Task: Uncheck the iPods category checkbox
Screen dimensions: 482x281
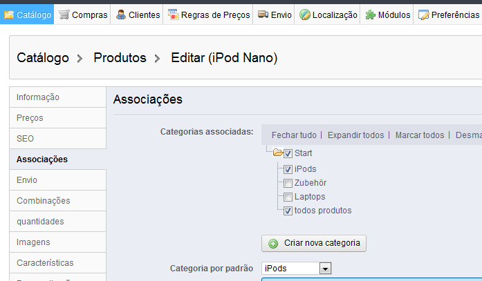Action: pyautogui.click(x=288, y=168)
